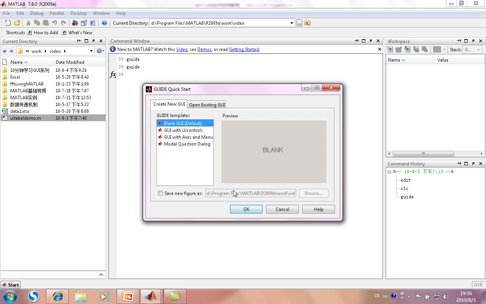Go up one directory level icon
Screen dimensions: 486x304
[x=308, y=23]
